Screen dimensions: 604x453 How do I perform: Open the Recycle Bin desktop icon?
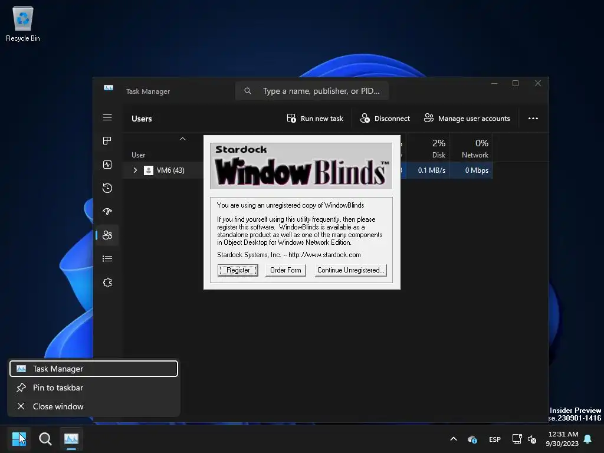(x=23, y=24)
